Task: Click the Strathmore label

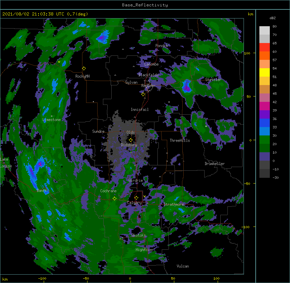Action: click(174, 204)
